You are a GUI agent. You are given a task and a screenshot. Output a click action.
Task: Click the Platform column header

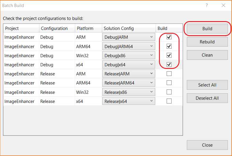pos(89,28)
